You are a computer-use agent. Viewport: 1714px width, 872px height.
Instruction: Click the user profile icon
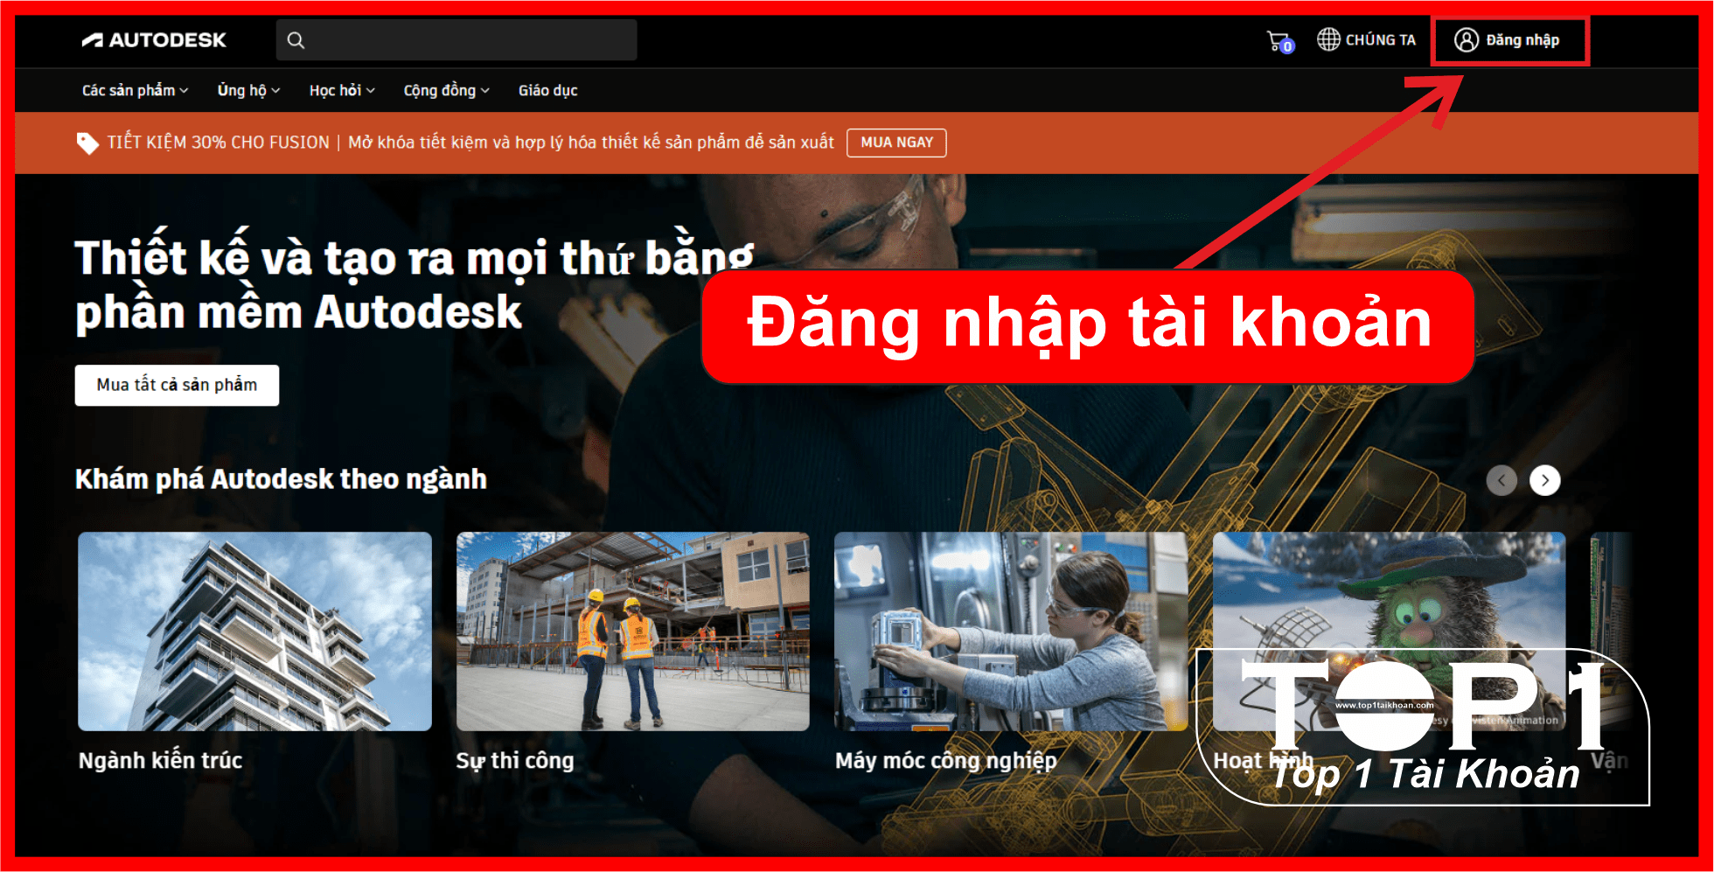point(1467,40)
